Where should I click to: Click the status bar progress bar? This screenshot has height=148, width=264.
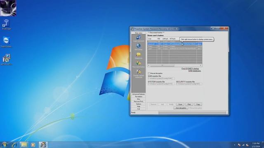coord(192,113)
